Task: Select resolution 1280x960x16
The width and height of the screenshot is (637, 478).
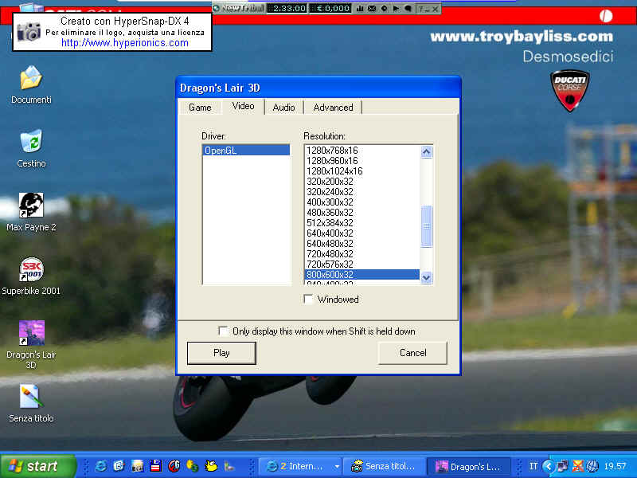Action: pyautogui.click(x=362, y=161)
